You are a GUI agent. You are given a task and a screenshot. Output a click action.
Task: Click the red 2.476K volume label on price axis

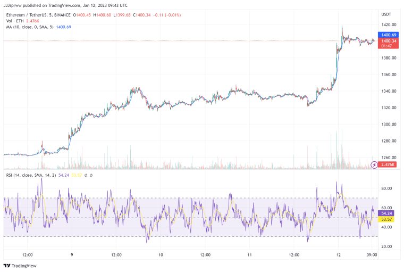click(389, 165)
